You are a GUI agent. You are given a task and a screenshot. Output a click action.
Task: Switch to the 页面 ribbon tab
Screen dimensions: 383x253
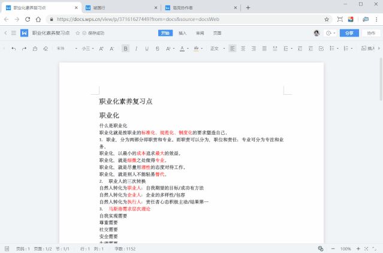click(218, 33)
